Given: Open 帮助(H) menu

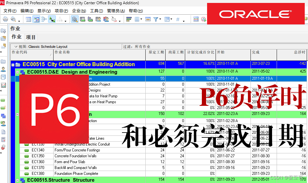Looking at the screenshot, I should tap(136, 11).
